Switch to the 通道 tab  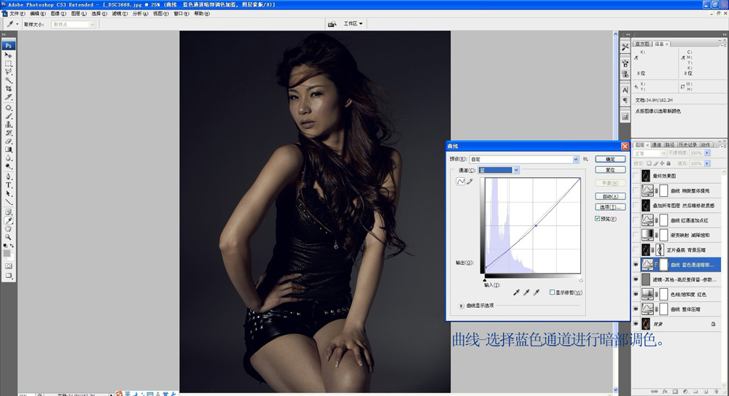coord(657,144)
